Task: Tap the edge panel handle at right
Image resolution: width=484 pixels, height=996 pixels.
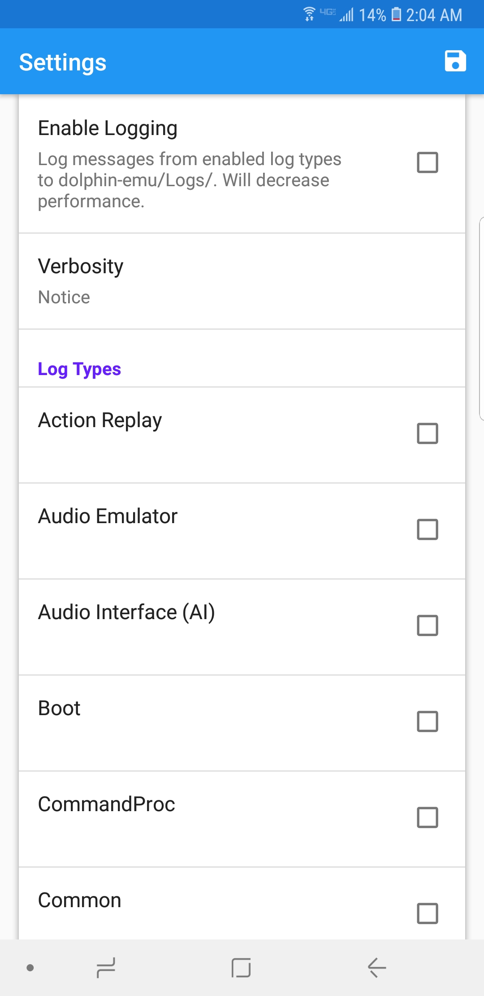Action: tap(481, 319)
